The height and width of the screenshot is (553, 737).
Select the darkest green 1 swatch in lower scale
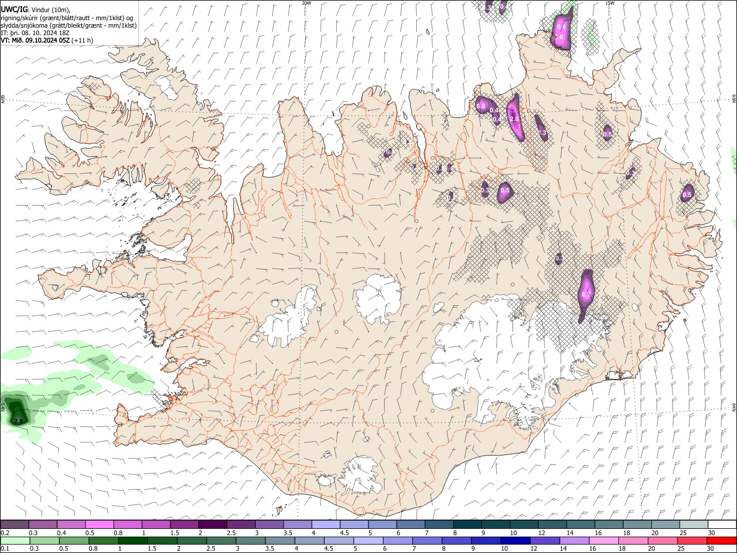[133, 540]
